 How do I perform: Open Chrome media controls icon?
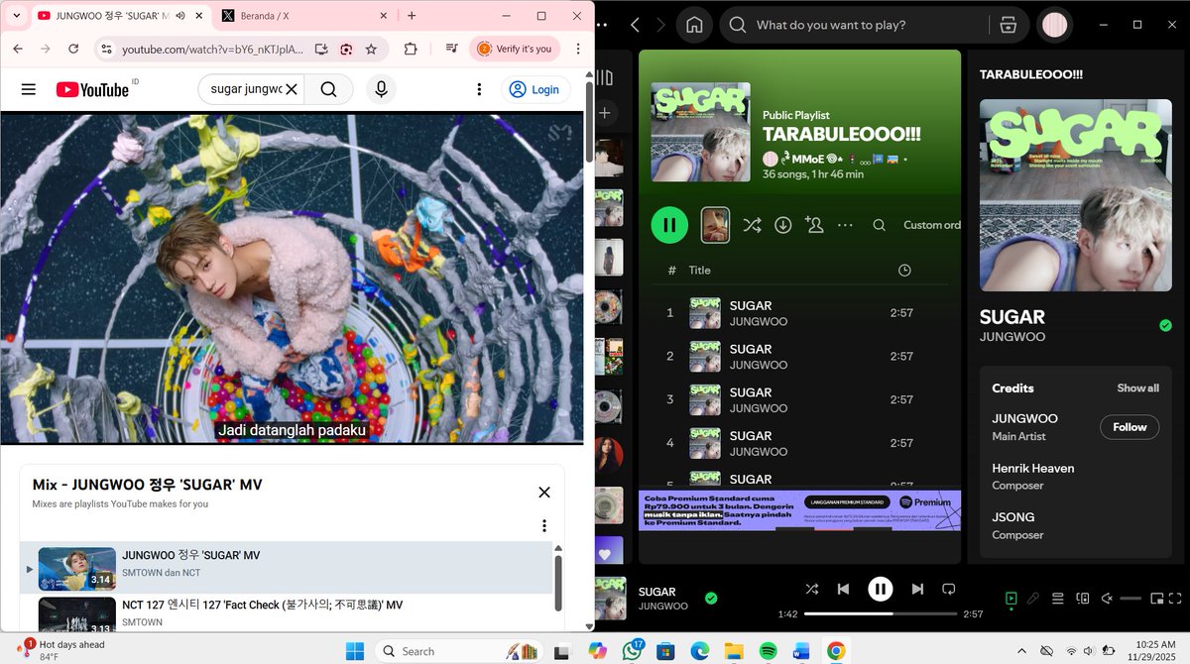click(451, 49)
